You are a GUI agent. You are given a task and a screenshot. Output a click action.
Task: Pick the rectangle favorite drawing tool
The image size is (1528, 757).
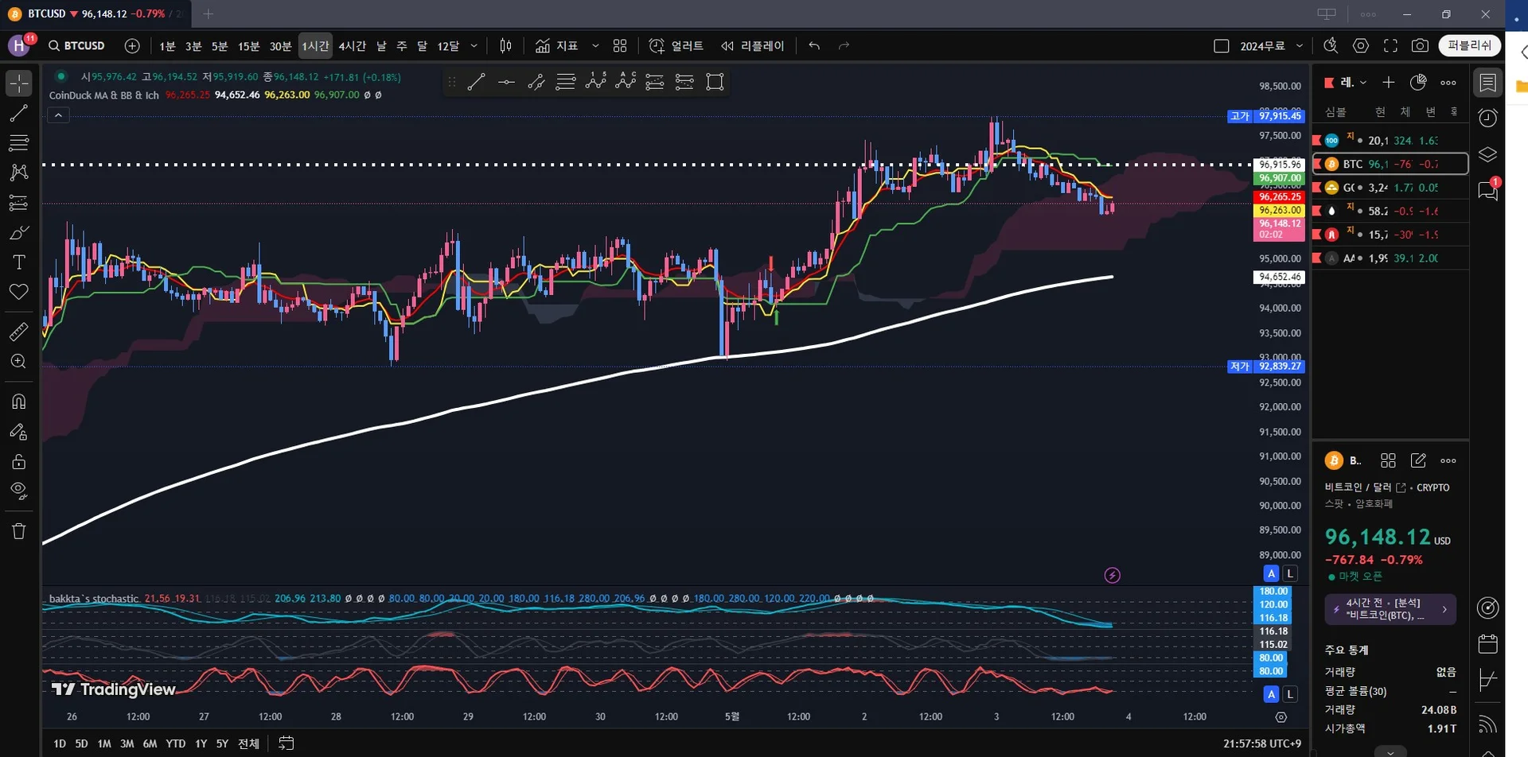[715, 82]
